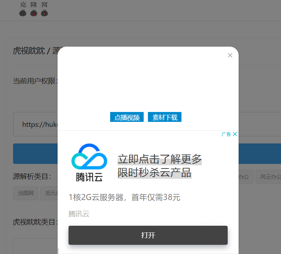
Task: Click the https://huk URL input field
Action: [36, 124]
